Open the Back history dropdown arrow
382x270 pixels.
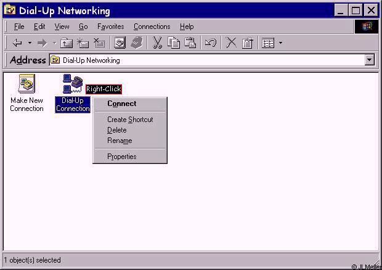30,43
